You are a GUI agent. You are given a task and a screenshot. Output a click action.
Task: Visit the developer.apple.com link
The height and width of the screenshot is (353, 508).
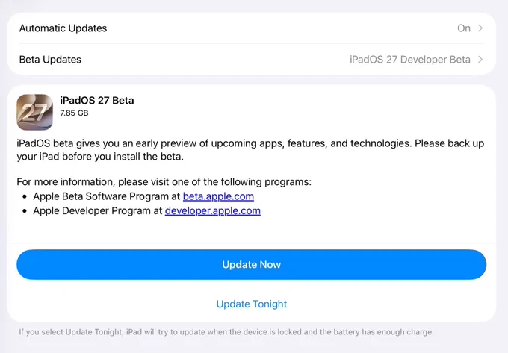(x=212, y=211)
